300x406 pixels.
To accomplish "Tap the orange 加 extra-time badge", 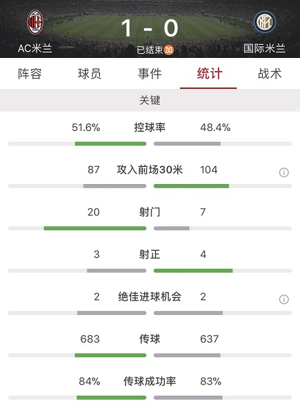I will 169,50.
